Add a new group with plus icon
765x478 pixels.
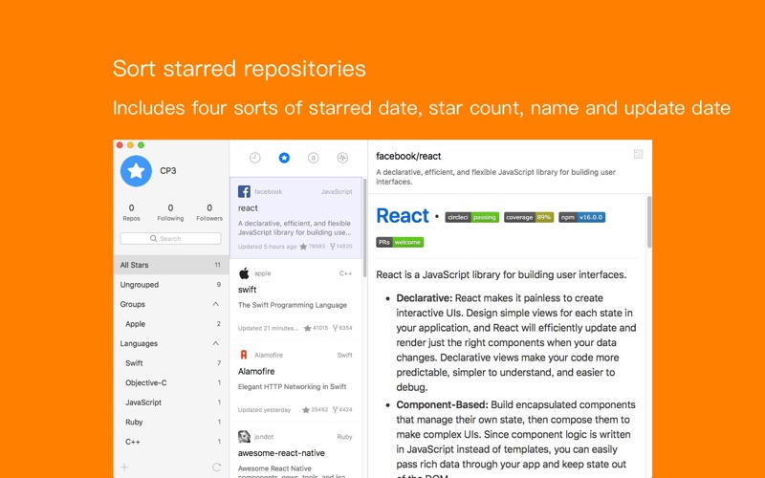pos(125,467)
